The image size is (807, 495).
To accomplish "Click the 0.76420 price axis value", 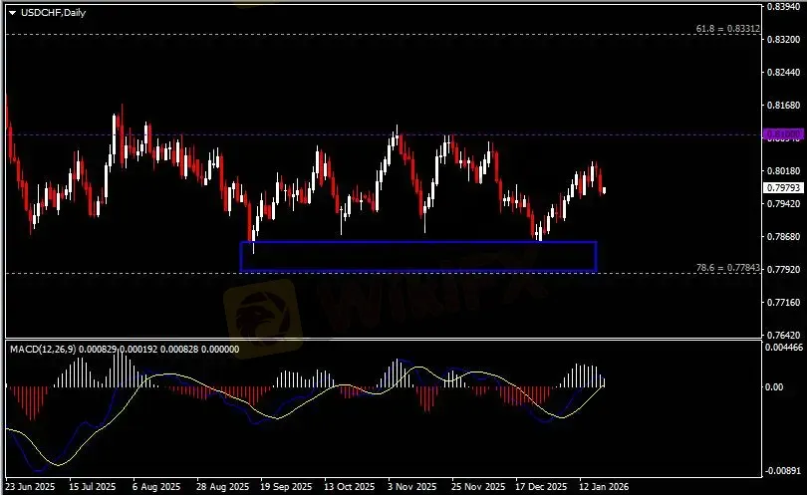I will coord(783,335).
